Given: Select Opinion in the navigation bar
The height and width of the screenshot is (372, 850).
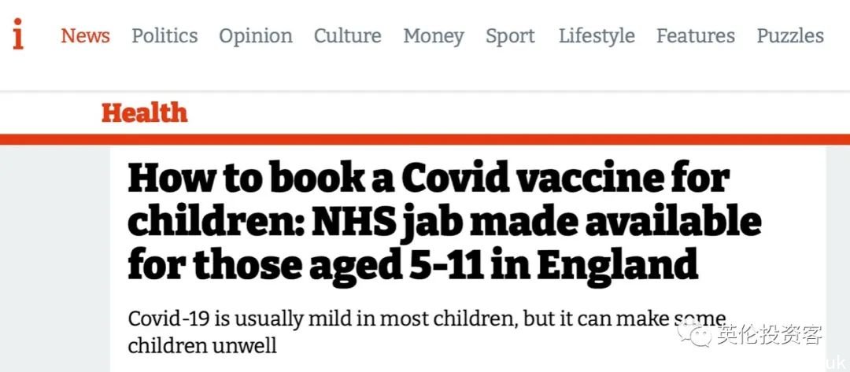Looking at the screenshot, I should (256, 36).
